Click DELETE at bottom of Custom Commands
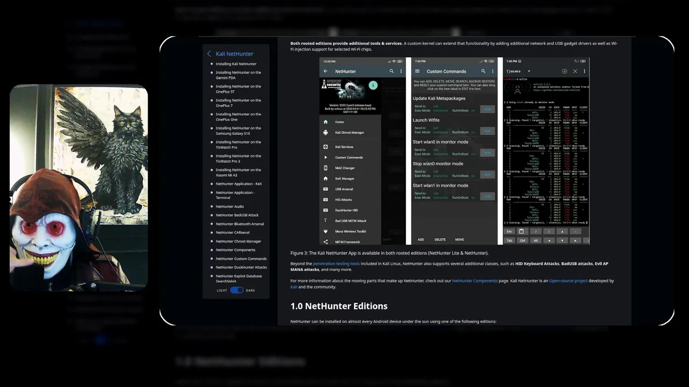 point(440,240)
